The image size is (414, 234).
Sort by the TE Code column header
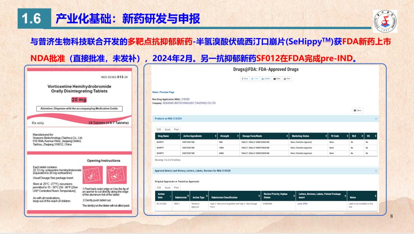click(x=338, y=136)
